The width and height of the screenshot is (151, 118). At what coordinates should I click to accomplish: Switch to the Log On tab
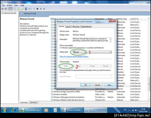(x=68, y=26)
